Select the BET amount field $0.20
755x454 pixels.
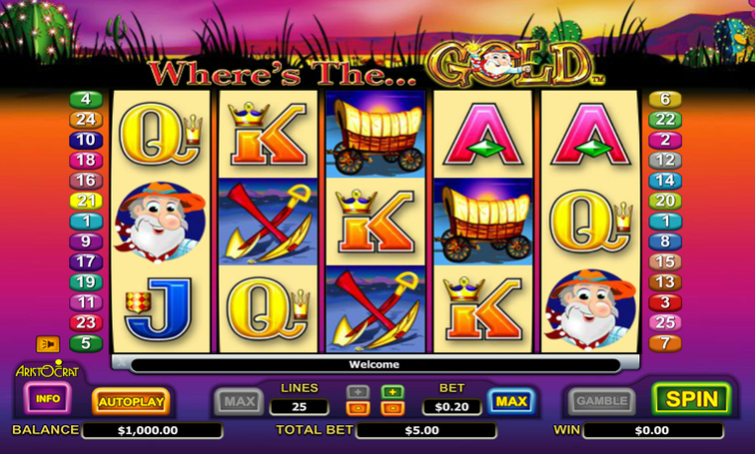(451, 407)
